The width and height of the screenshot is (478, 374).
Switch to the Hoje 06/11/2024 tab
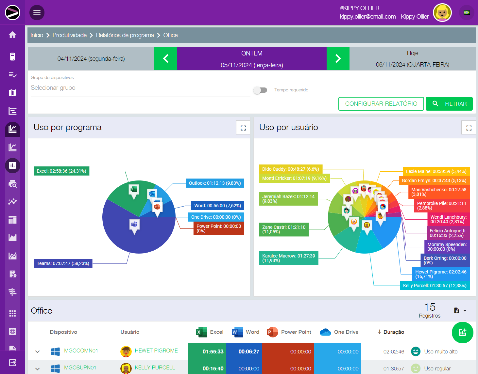click(412, 59)
